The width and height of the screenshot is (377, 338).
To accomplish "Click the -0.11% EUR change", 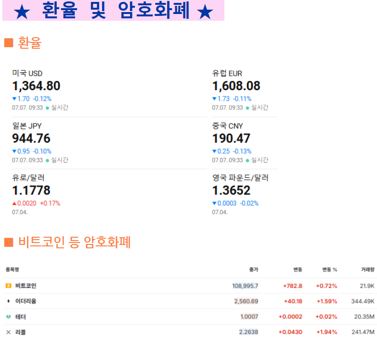I will [x=242, y=99].
